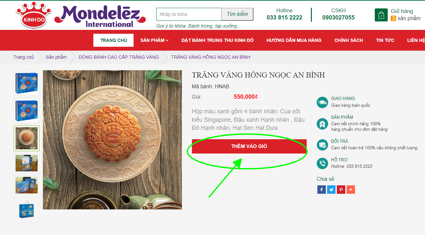This screenshot has width=425, height=235.
Task: Select the first blue box thumbnail
Action: (x=27, y=83)
